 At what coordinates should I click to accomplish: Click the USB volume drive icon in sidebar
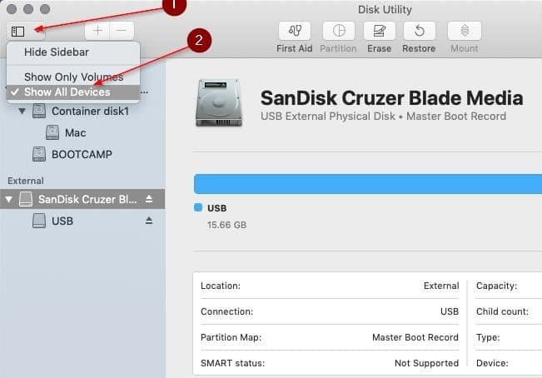click(39, 221)
